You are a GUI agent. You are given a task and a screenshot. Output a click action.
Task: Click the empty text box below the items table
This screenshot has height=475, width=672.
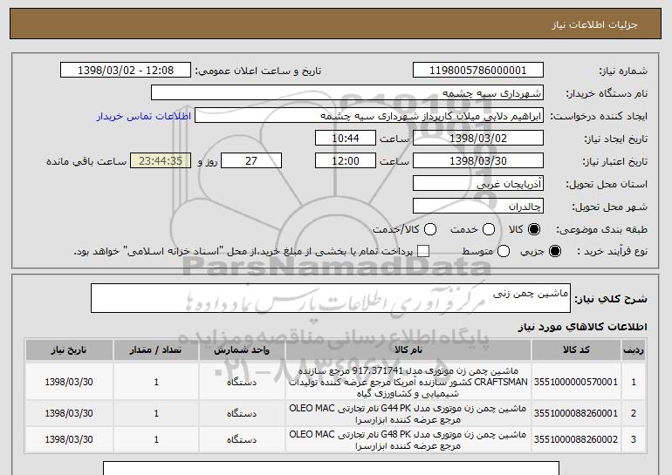tap(332, 468)
